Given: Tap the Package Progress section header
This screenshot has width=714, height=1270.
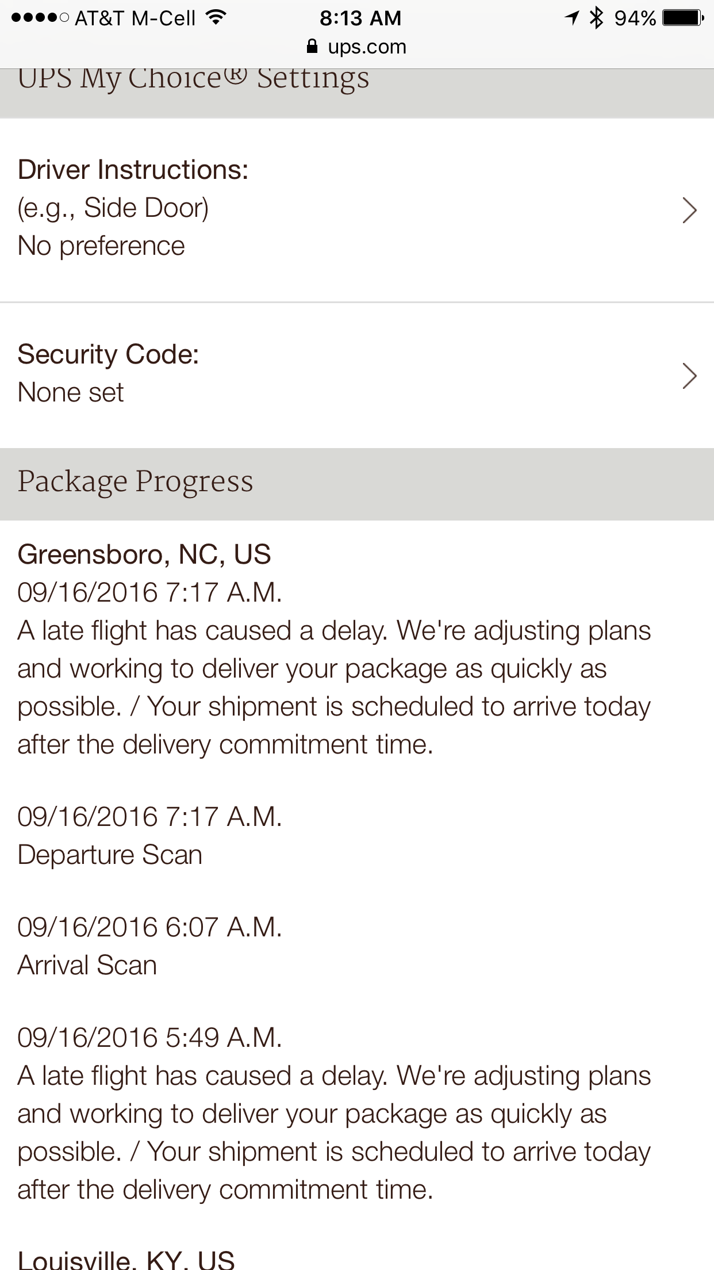Looking at the screenshot, I should coord(357,484).
